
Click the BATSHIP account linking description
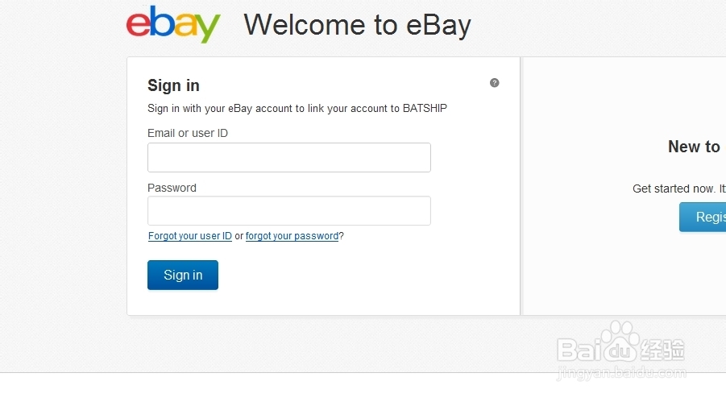click(x=297, y=109)
